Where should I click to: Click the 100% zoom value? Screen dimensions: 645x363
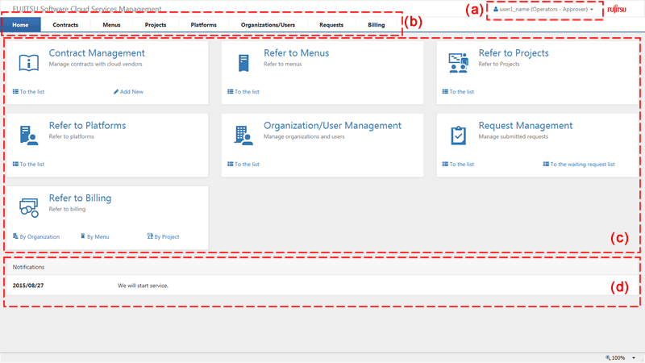tap(618, 358)
